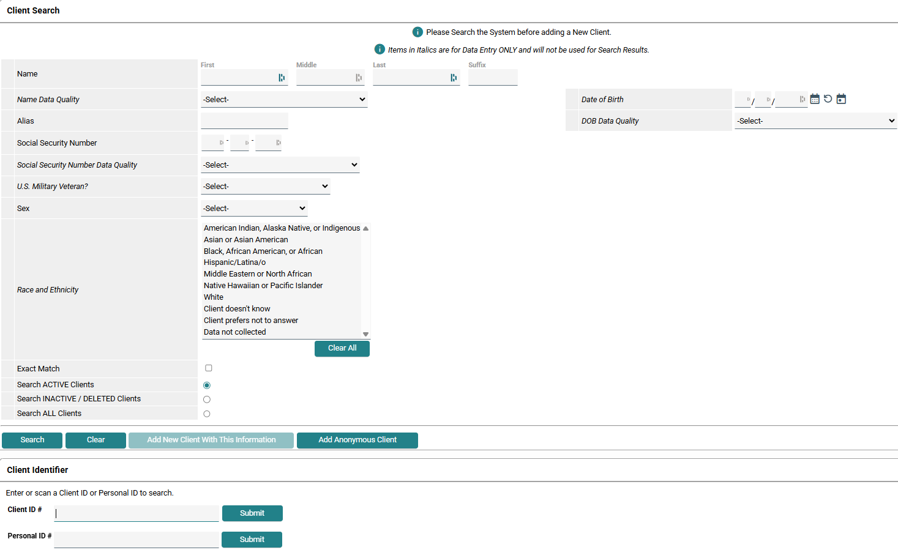Click the Search button
Image resolution: width=898 pixels, height=550 pixels.
click(x=32, y=440)
